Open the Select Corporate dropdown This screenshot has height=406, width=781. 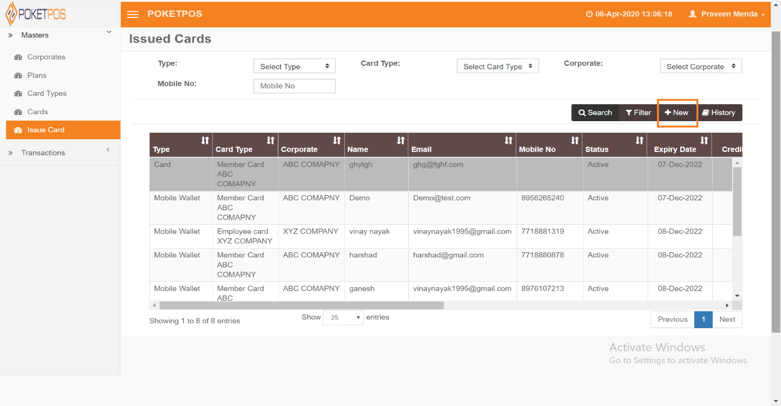(x=701, y=66)
